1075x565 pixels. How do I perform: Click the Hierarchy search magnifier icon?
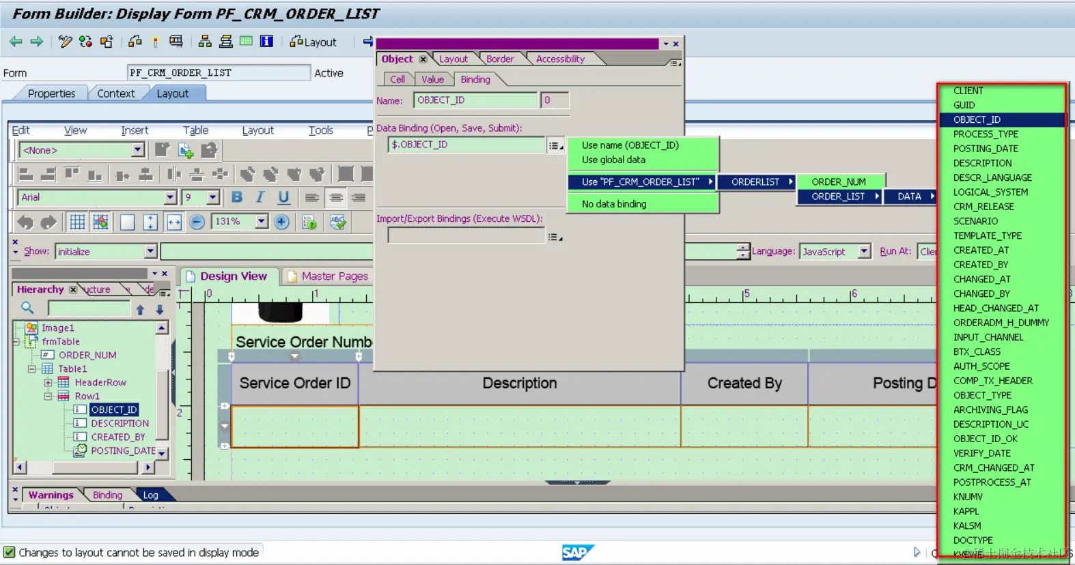tap(27, 308)
